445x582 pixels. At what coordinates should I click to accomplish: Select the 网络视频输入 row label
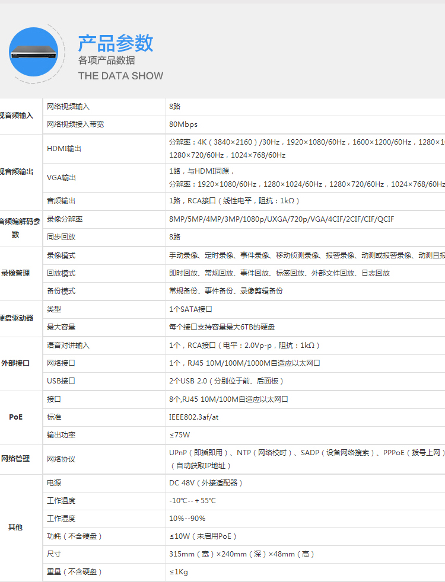[68, 107]
